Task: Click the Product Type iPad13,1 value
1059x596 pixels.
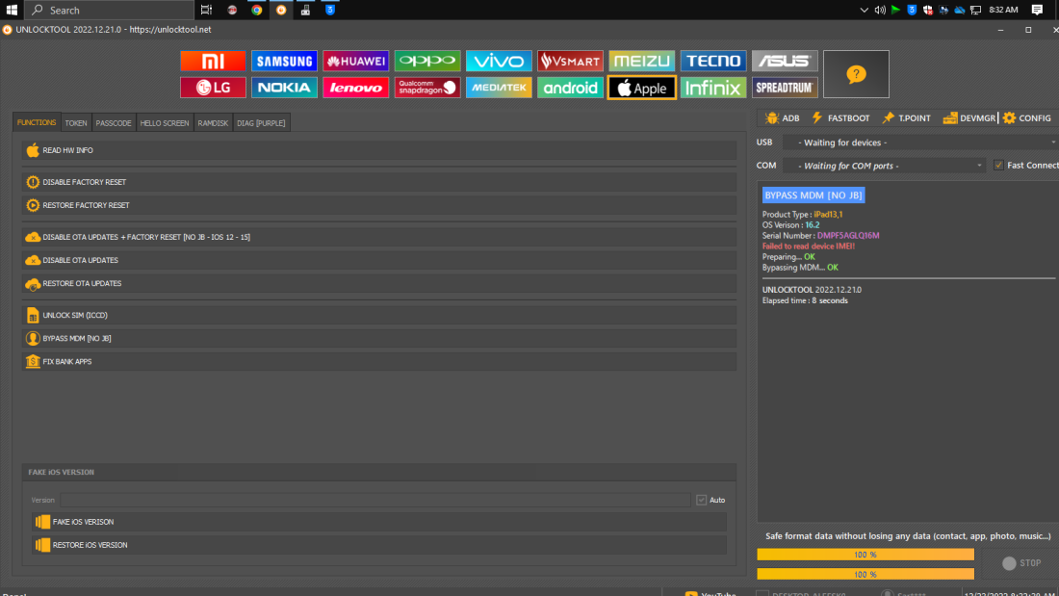Action: 828,214
